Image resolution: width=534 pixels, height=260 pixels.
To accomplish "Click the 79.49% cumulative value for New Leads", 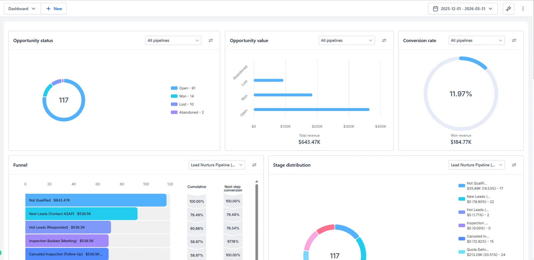I will [197, 215].
